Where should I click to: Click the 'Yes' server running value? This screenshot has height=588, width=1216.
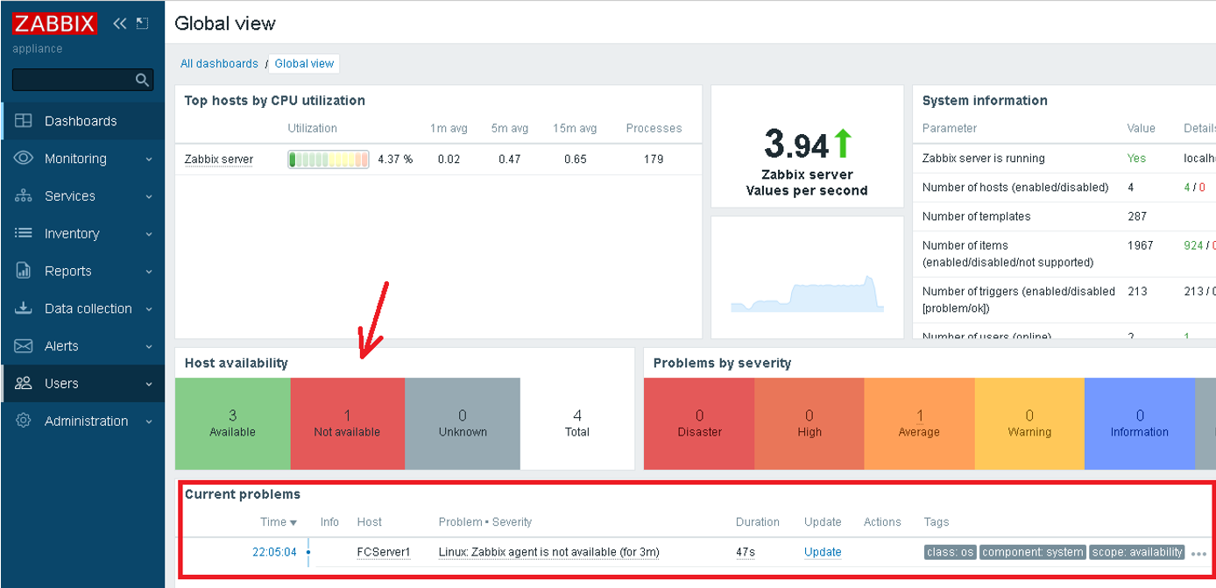click(x=1136, y=159)
